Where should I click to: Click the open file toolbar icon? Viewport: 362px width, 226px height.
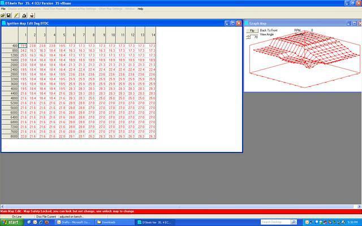[x=3, y=15]
